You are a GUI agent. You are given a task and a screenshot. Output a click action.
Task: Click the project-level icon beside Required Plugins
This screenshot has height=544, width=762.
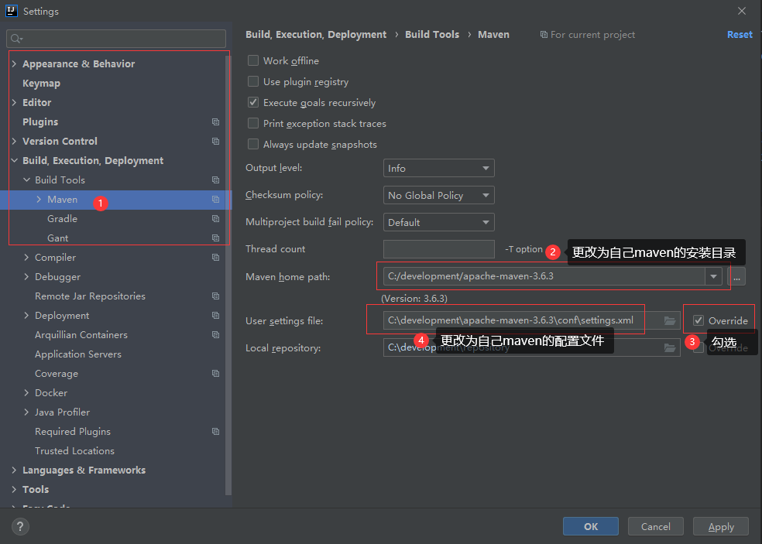(x=215, y=432)
